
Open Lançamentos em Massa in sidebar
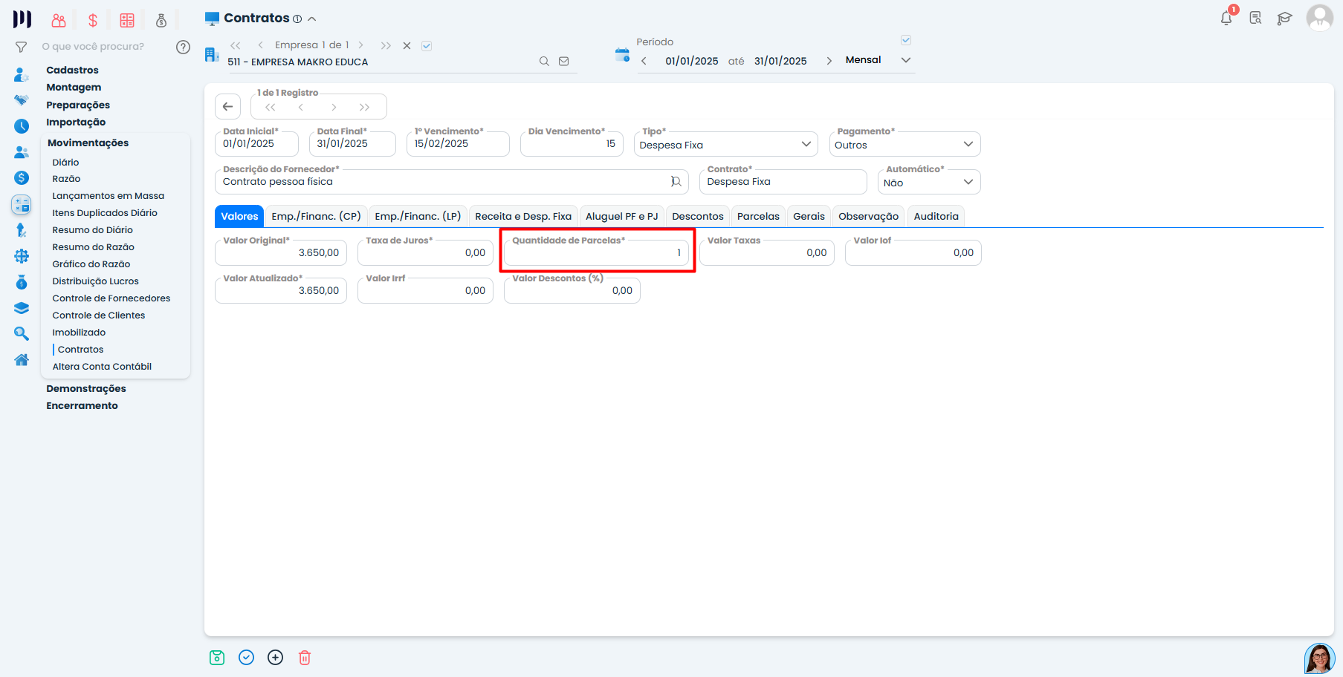(108, 196)
